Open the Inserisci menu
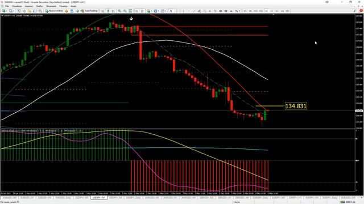 29,6
